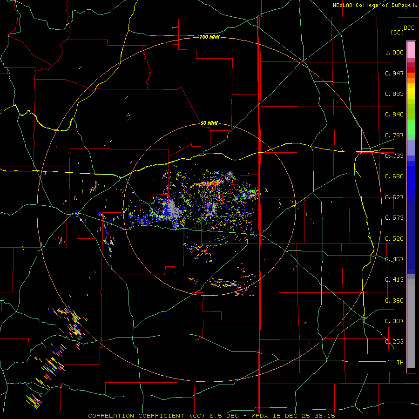Click the 0.520 color scale value
The height and width of the screenshot is (419, 419).
pos(394,239)
